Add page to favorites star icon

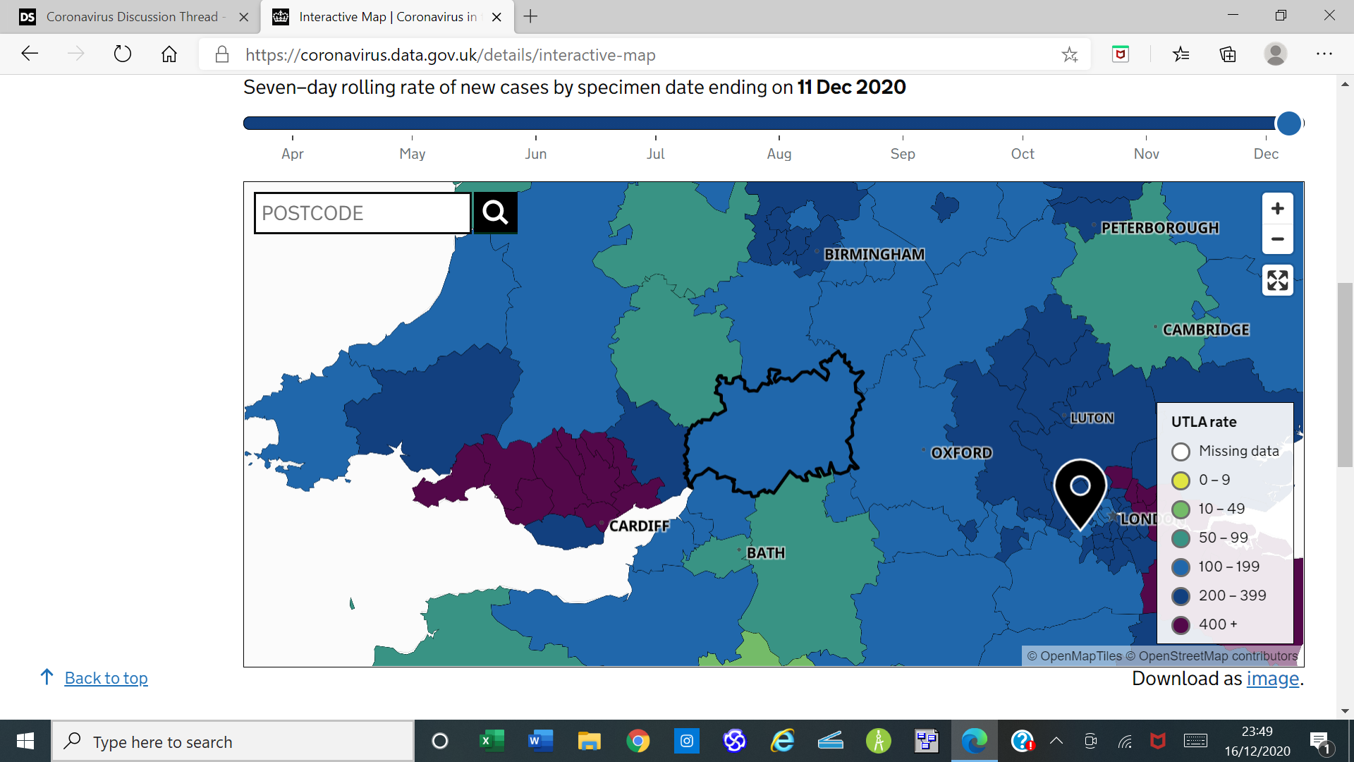1069,54
